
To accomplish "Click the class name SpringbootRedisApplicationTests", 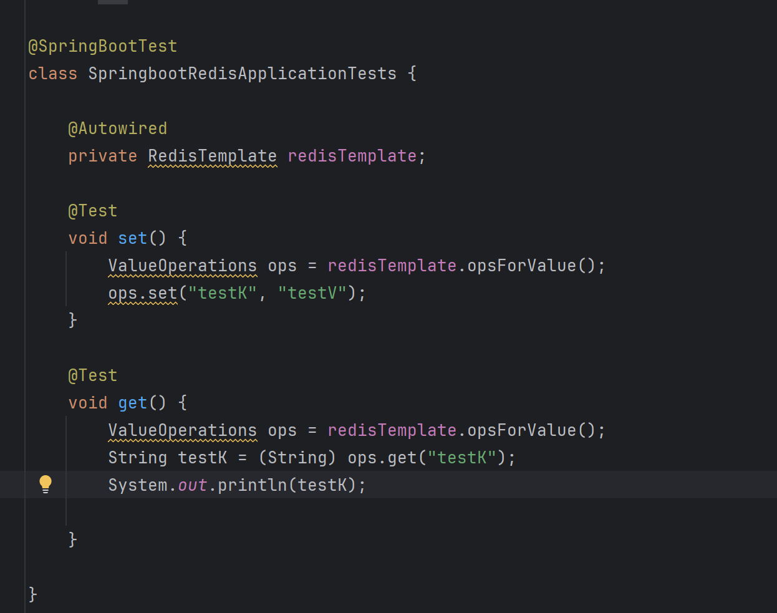I will (243, 74).
